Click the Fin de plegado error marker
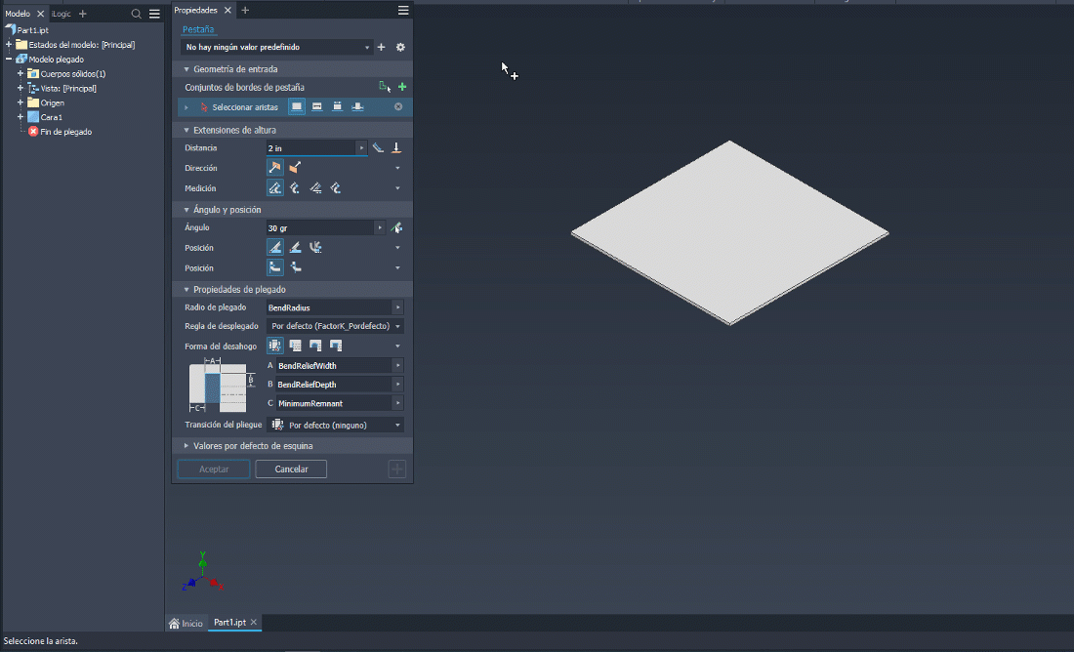Viewport: 1074px width, 652px height. click(x=33, y=132)
